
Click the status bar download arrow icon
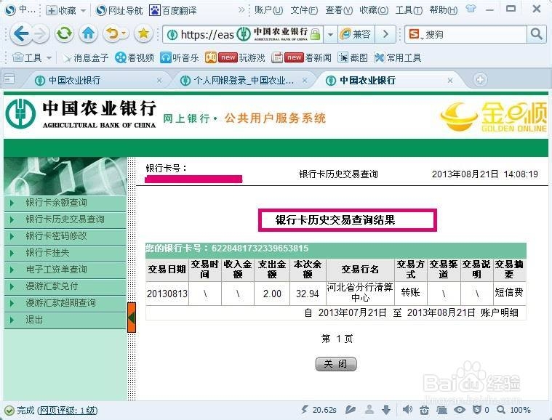click(386, 410)
